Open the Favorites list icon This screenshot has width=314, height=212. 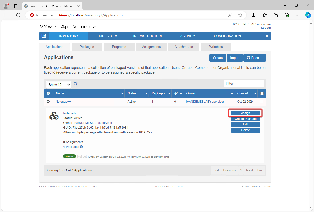pos(265,15)
